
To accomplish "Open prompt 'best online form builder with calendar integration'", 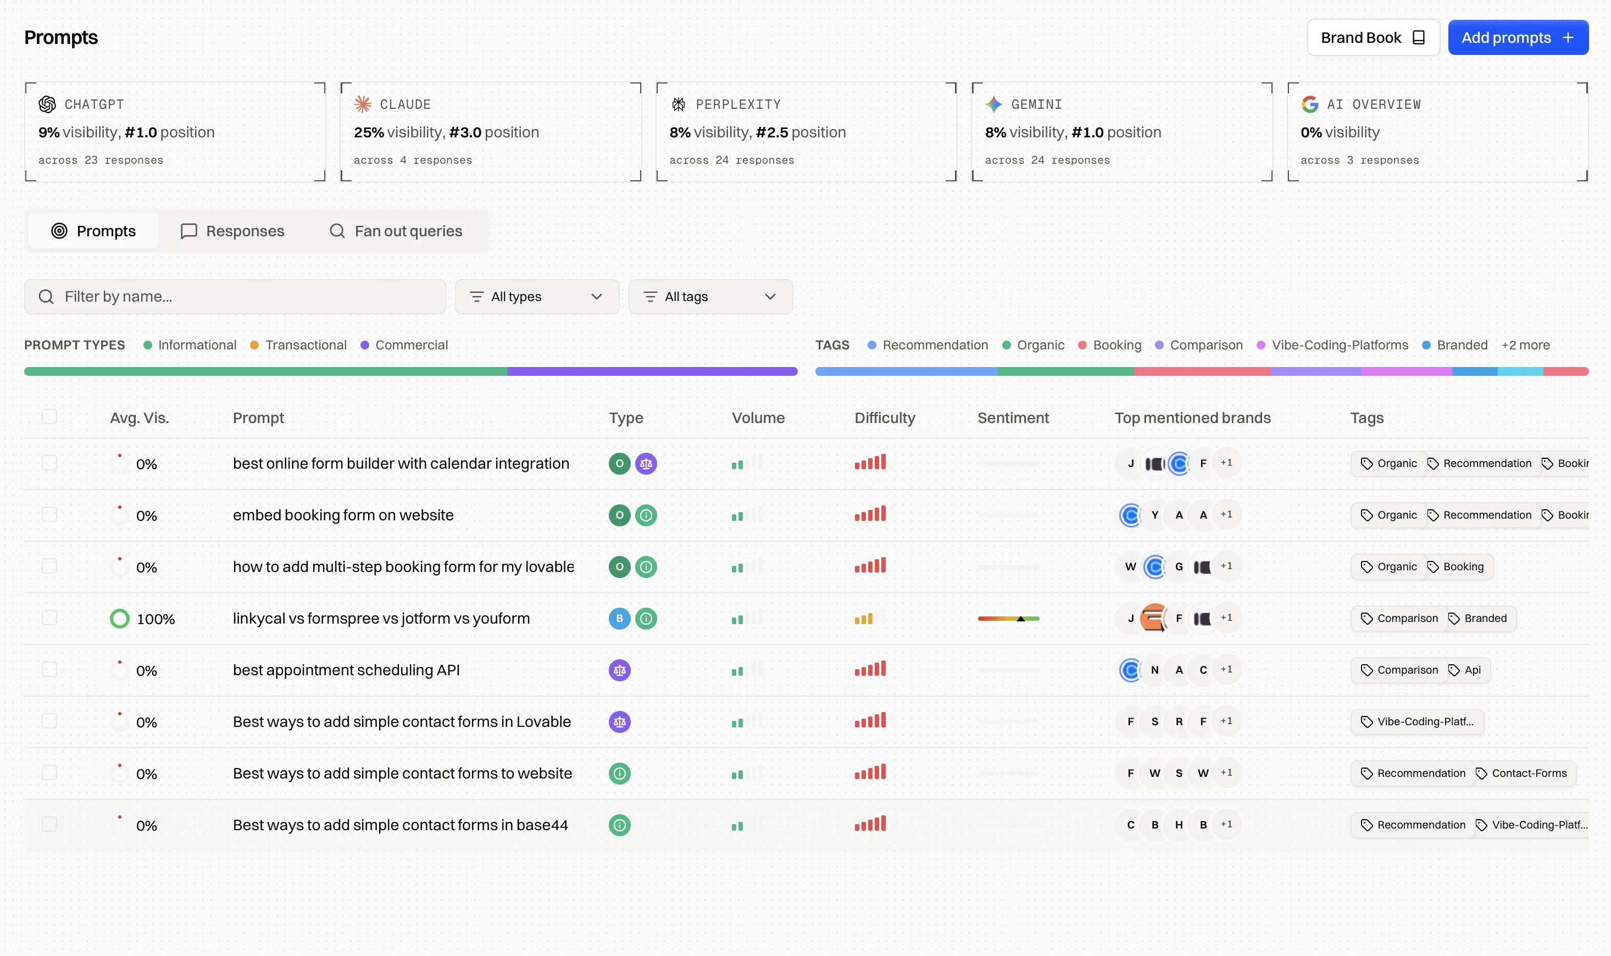I will click(x=401, y=463).
